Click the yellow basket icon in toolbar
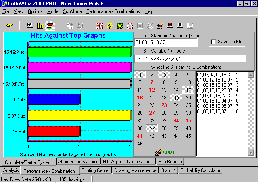This screenshot has height=183, width=258. [9, 26]
